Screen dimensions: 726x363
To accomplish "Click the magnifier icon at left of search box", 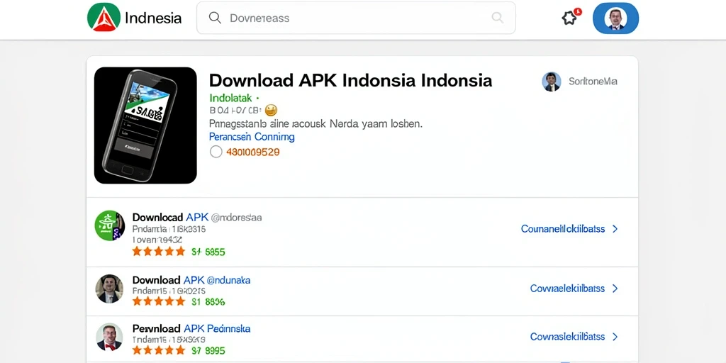I will point(215,18).
